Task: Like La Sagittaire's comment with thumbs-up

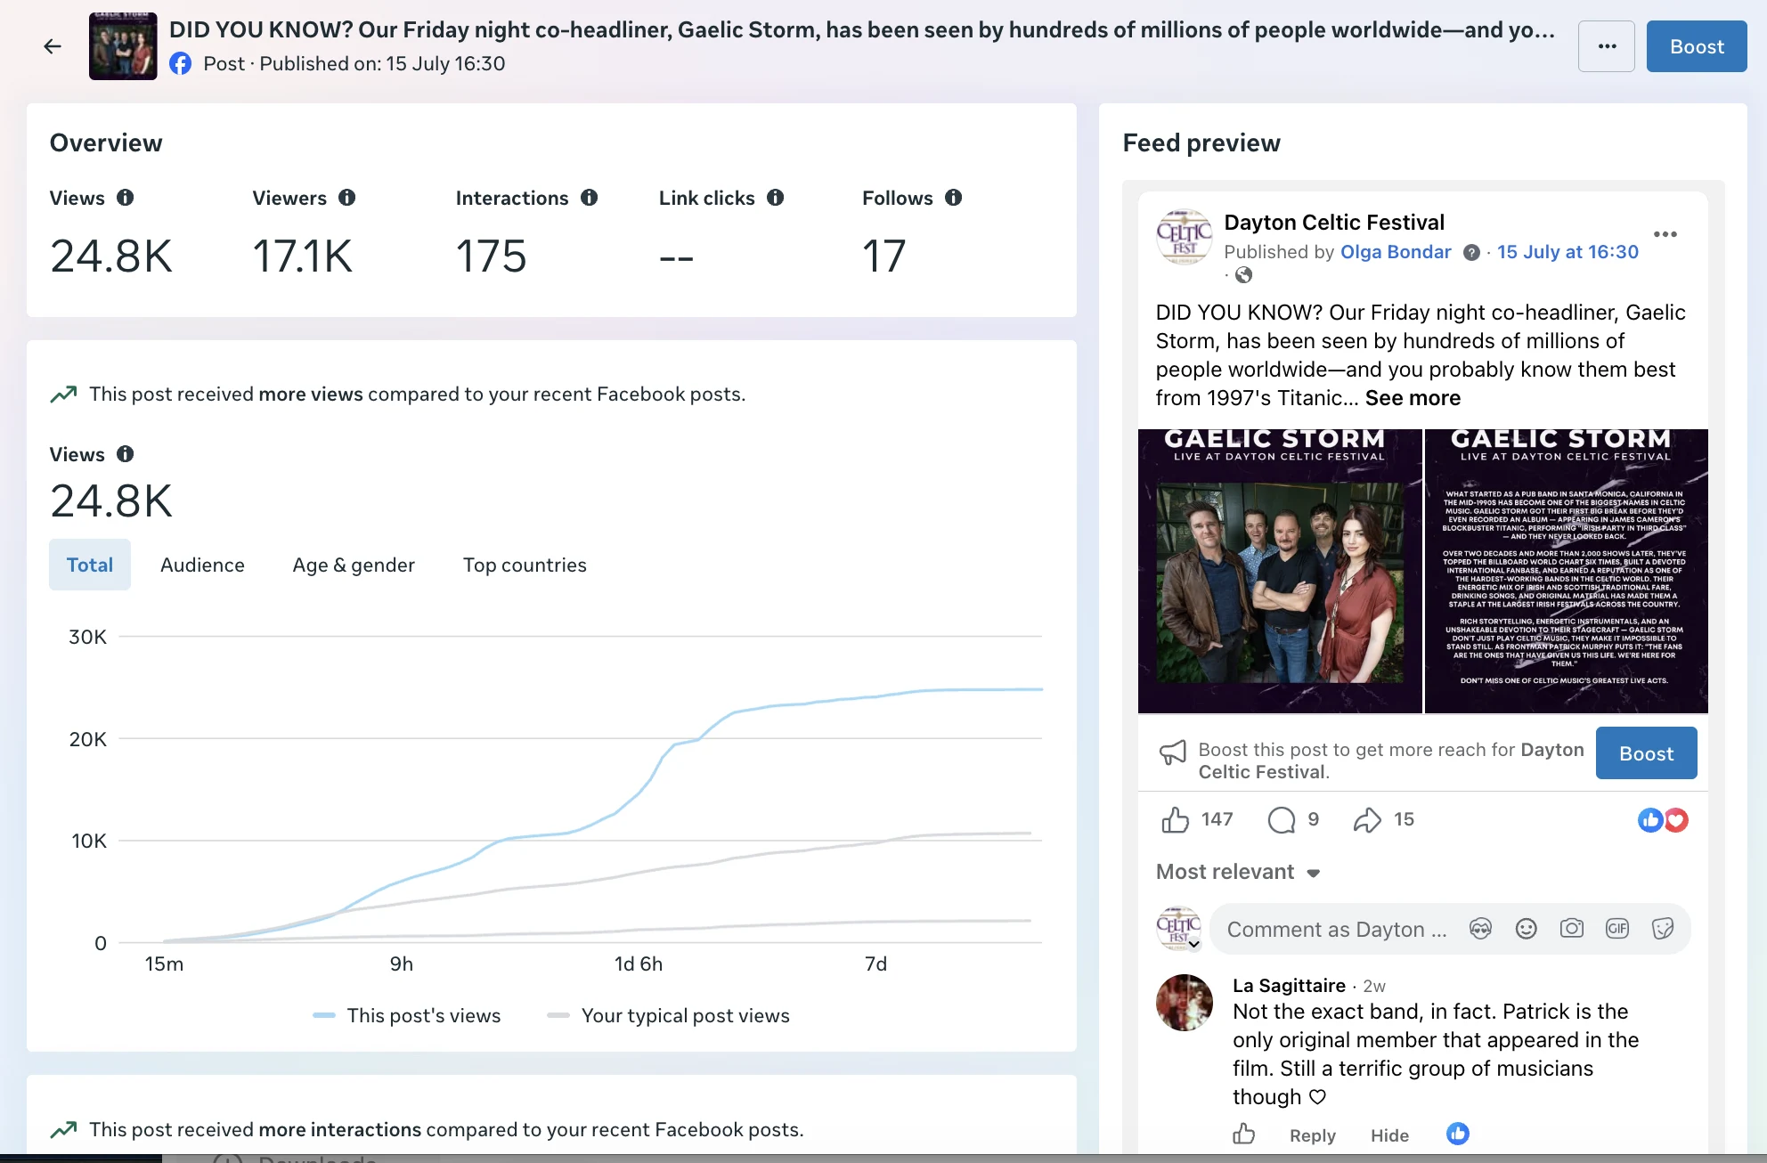Action: coord(1244,1134)
